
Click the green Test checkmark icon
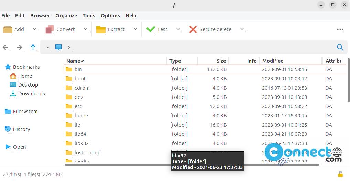[151, 29]
